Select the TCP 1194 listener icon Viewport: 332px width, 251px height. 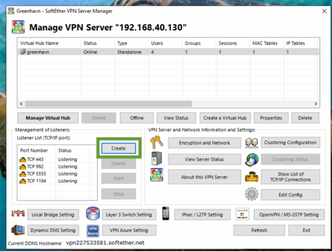(x=23, y=181)
